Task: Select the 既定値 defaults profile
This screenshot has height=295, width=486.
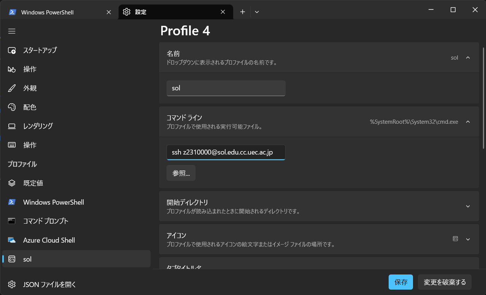Action: (33, 183)
